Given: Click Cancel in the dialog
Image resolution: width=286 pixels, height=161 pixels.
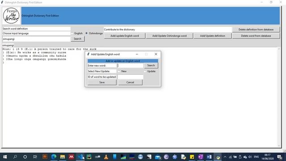Looking at the screenshot, I should (130, 82).
